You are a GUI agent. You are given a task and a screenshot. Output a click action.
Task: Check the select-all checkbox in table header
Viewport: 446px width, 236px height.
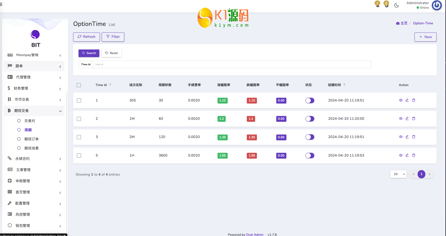tap(79, 85)
